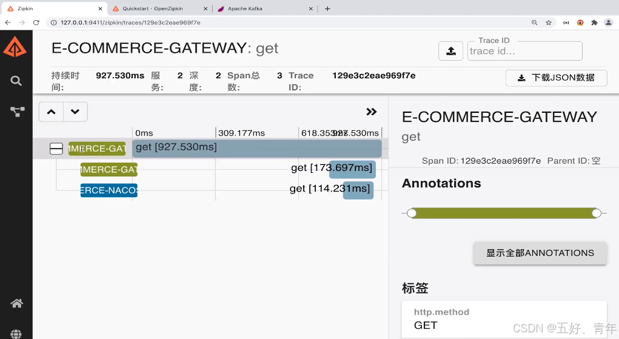Image resolution: width=619 pixels, height=339 pixels.
Task: Open the browser extensions puzzle icon
Action: tap(595, 22)
